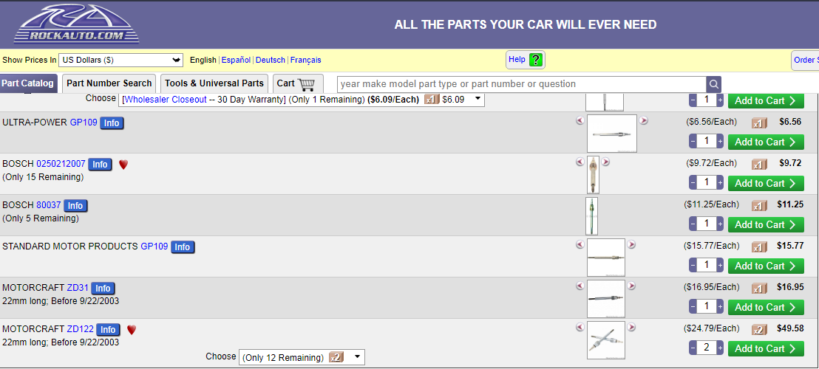Viewport: 819px width, 369px height.
Task: Decrease quantity for Motorcraft ZD122
Action: point(693,348)
